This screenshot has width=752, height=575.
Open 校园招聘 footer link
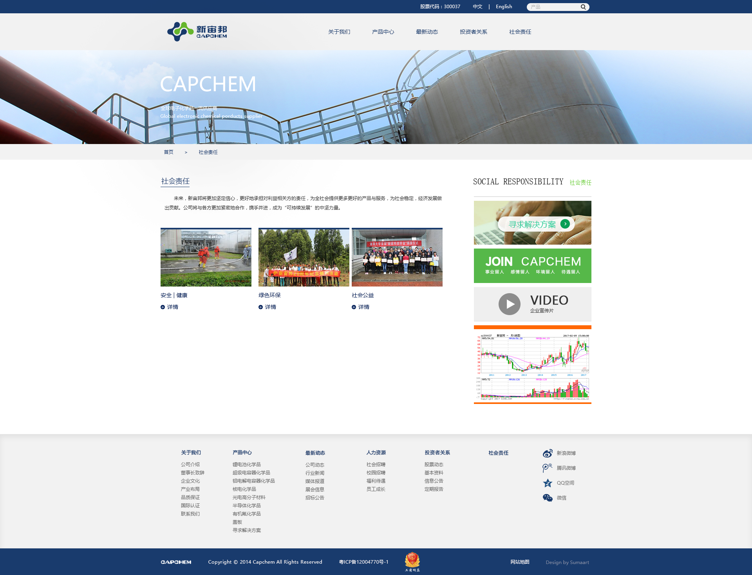(376, 473)
